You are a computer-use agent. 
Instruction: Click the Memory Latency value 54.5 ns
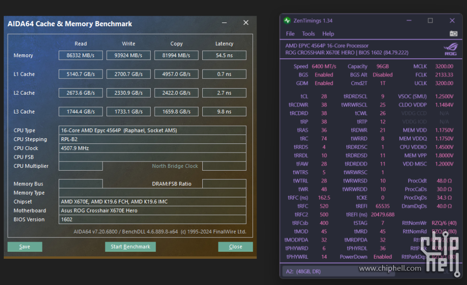[x=224, y=55]
